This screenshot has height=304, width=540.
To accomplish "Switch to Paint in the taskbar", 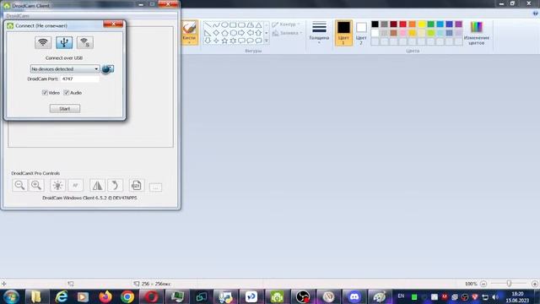I will [x=380, y=296].
